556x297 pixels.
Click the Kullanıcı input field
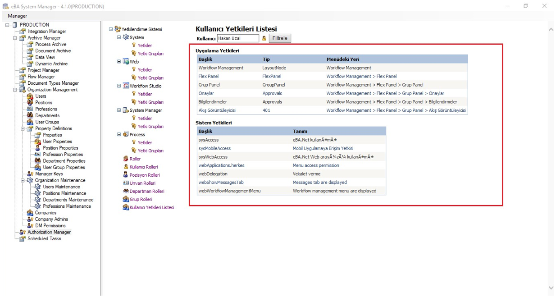tap(238, 38)
